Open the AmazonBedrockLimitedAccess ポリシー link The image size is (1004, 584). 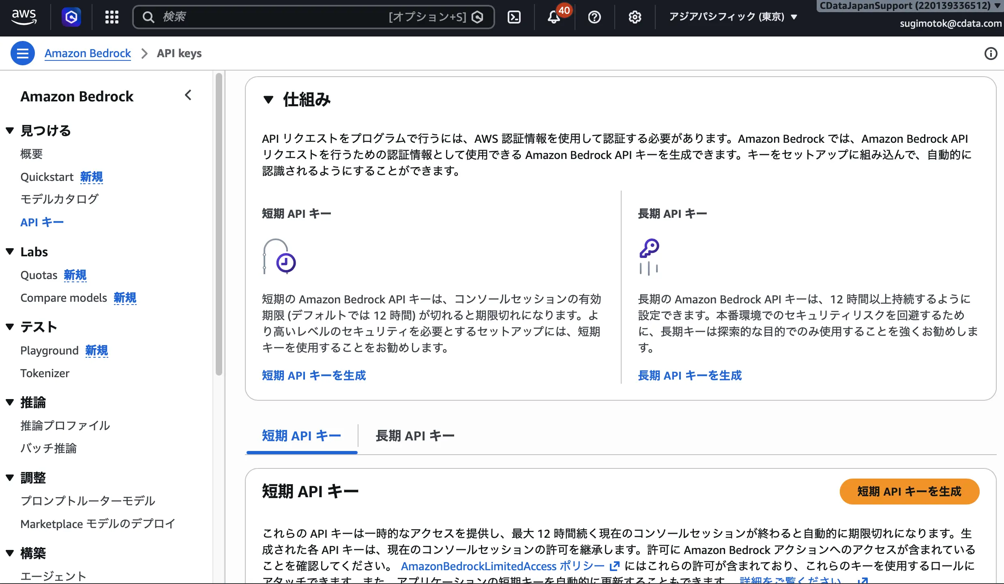(503, 566)
